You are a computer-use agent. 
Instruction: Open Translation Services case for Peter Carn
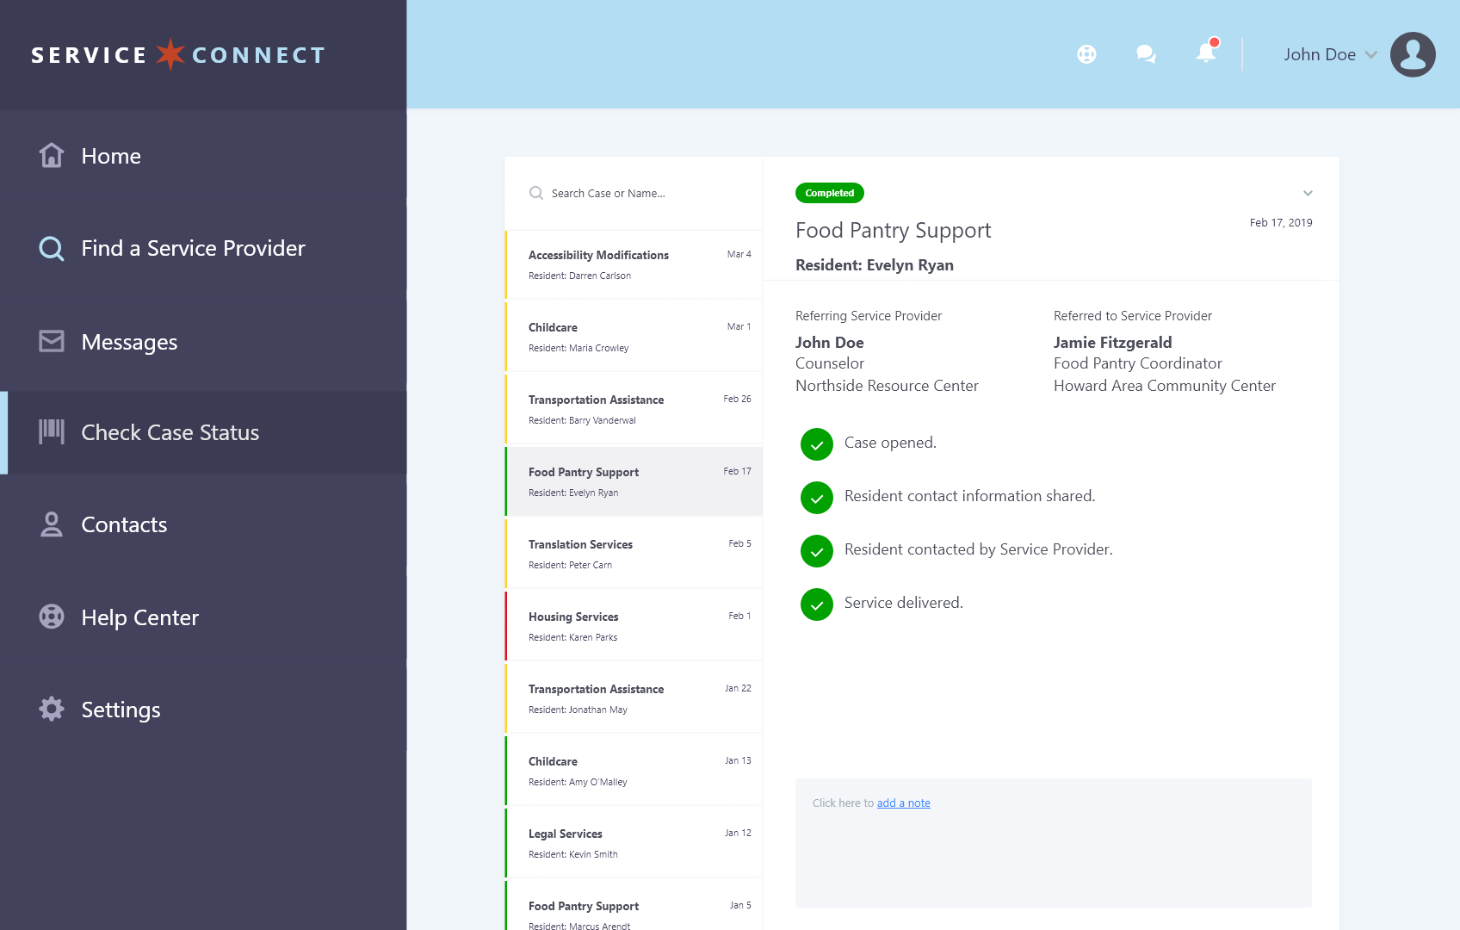click(x=634, y=555)
